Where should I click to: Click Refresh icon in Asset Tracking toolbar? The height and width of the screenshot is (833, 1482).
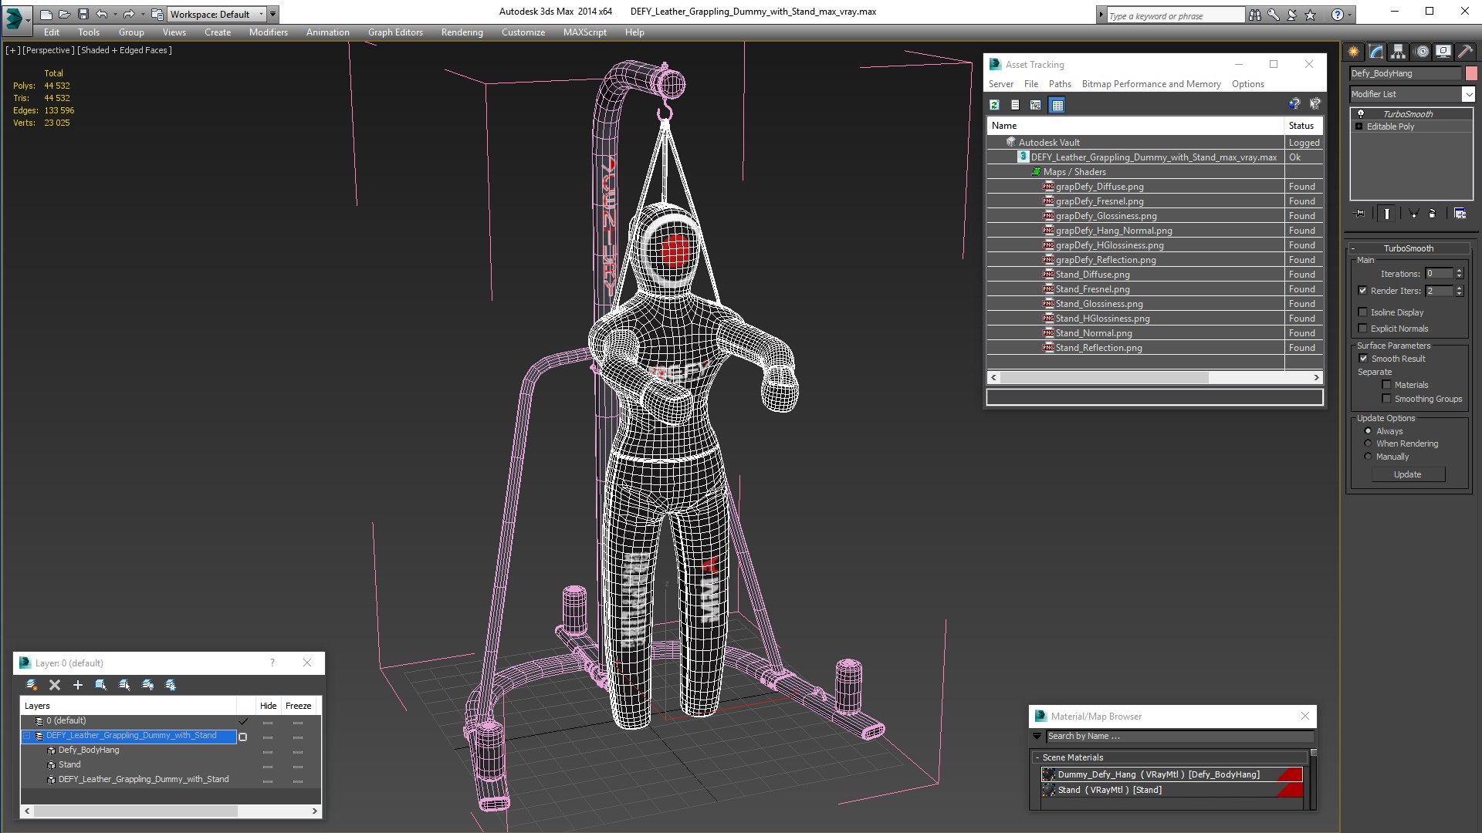(x=995, y=105)
